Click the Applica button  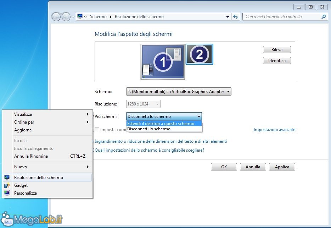coord(282,167)
